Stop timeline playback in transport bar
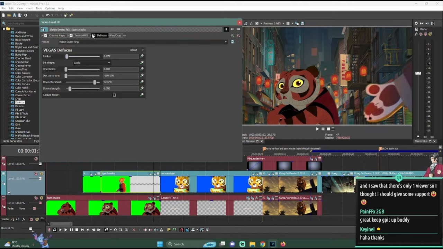443x249 pixels. click(77, 230)
